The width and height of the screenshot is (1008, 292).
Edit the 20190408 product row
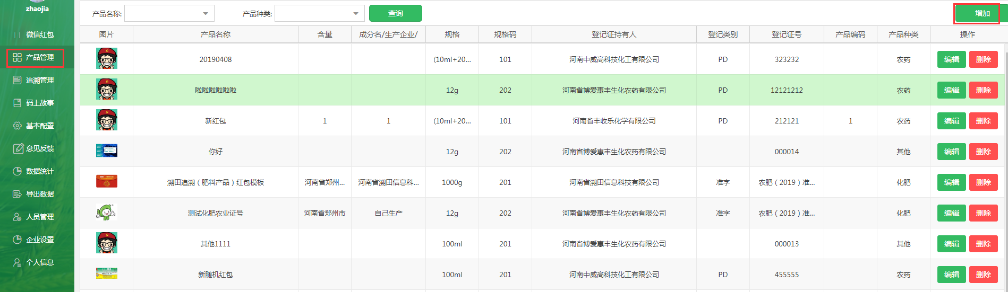point(951,59)
